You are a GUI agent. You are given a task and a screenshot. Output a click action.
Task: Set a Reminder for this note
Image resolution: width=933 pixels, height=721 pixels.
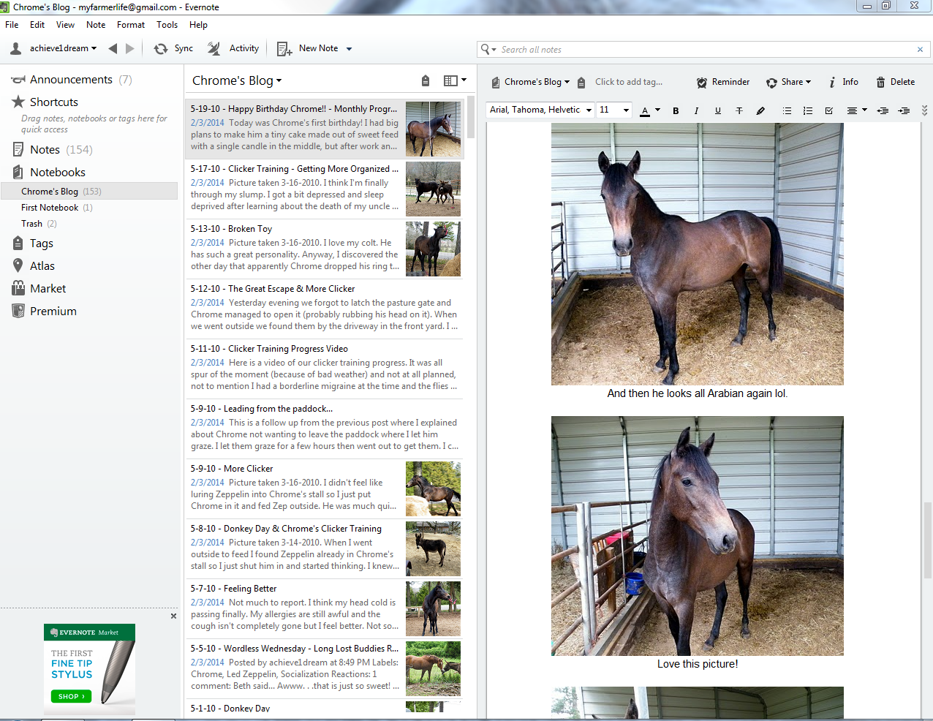point(723,82)
